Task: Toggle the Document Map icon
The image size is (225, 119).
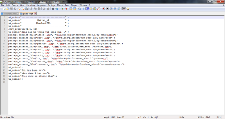Action: (95, 9)
